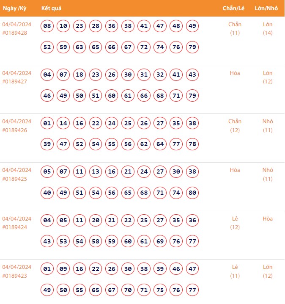Click ball 01 in draw #0189426

(47, 124)
